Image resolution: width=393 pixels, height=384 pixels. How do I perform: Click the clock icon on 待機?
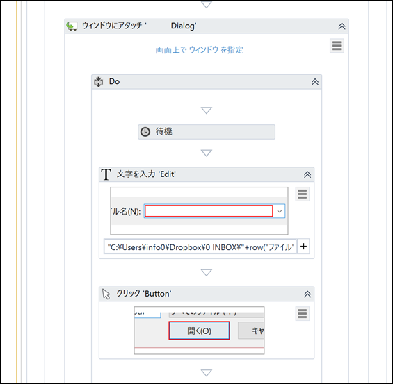point(145,131)
